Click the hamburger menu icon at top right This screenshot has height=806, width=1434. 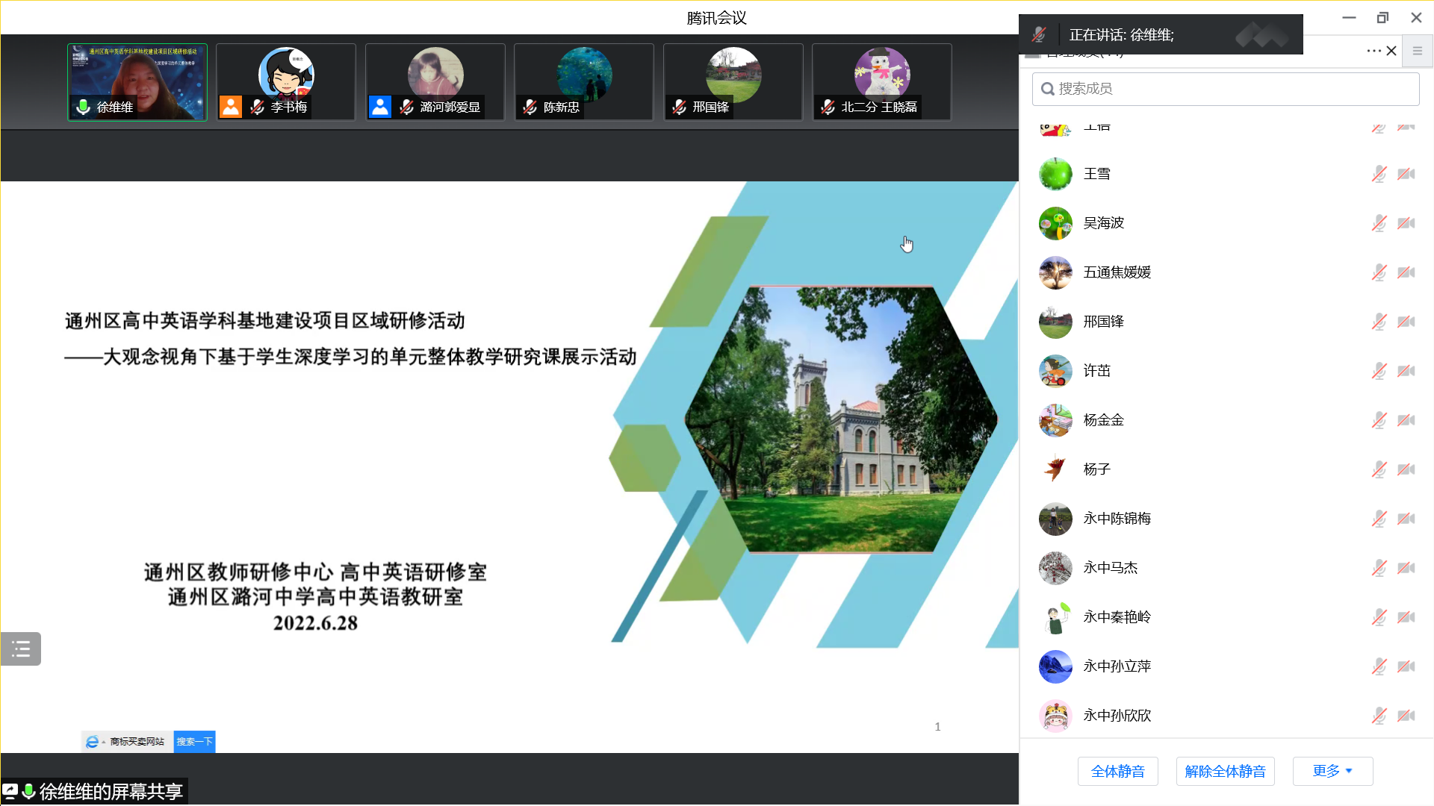pyautogui.click(x=1418, y=51)
